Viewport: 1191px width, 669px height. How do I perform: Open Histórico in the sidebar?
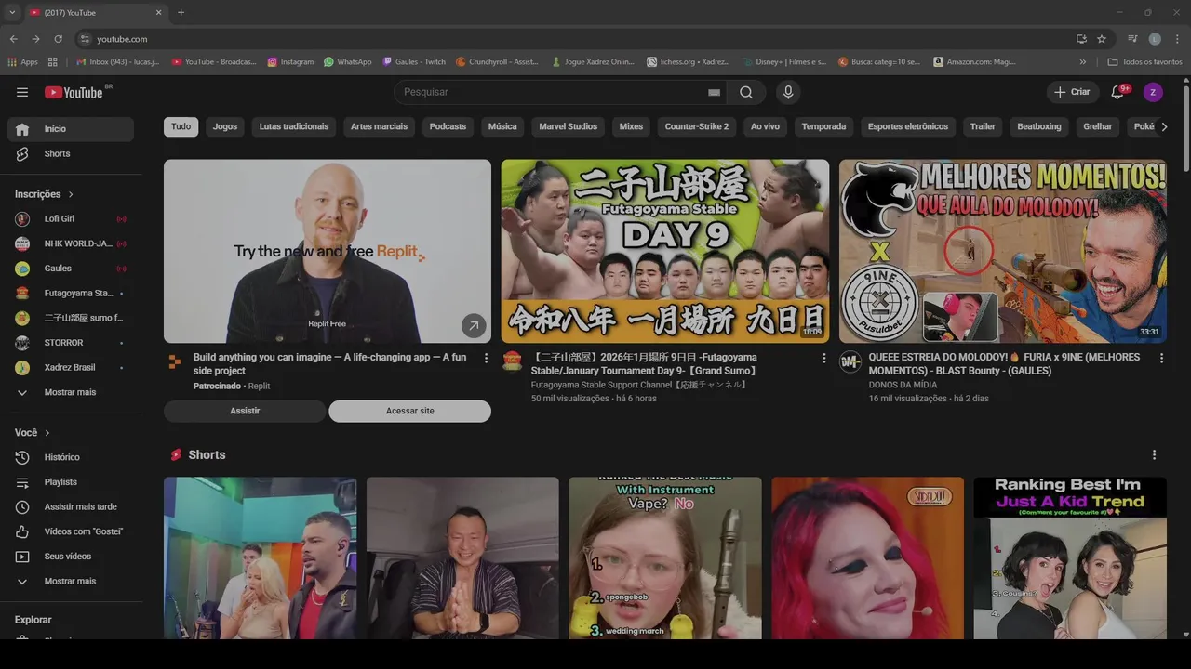(71, 457)
